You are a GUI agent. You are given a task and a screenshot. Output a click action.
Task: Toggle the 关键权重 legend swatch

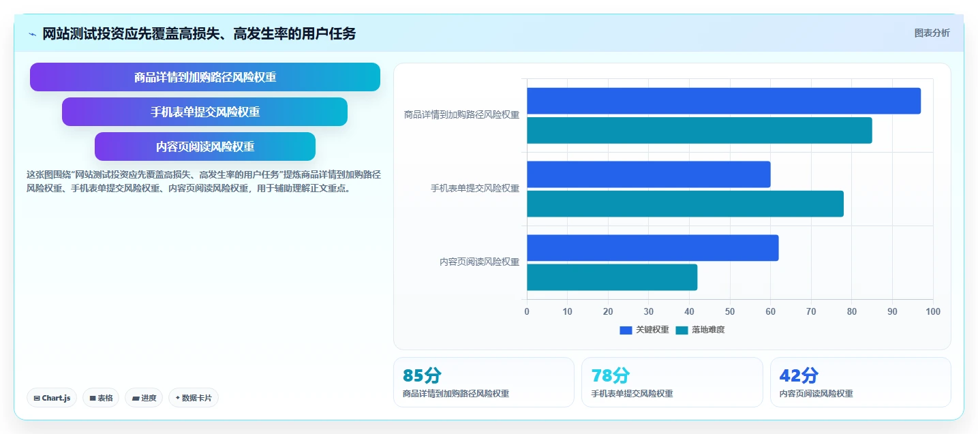(x=626, y=330)
